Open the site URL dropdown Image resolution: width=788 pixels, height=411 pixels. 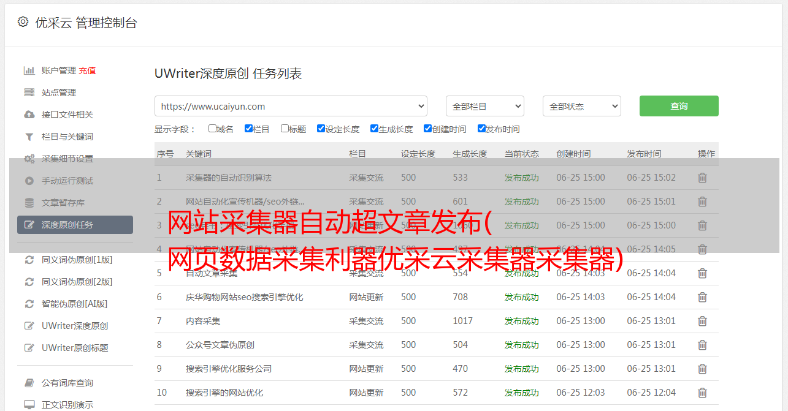pyautogui.click(x=291, y=106)
